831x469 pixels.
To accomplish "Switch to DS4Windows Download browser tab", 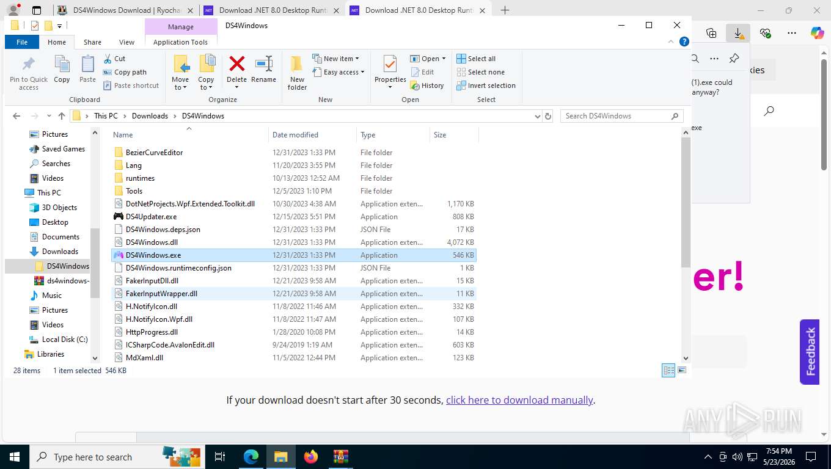I will tap(125, 10).
